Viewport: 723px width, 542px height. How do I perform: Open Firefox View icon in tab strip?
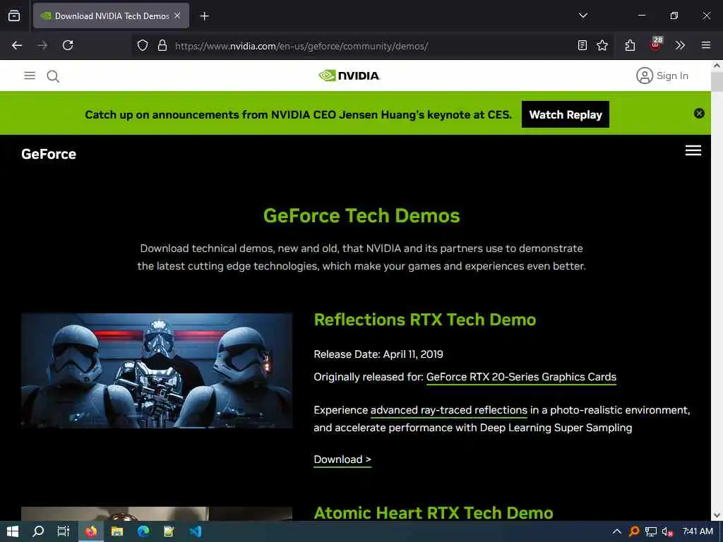tap(14, 16)
